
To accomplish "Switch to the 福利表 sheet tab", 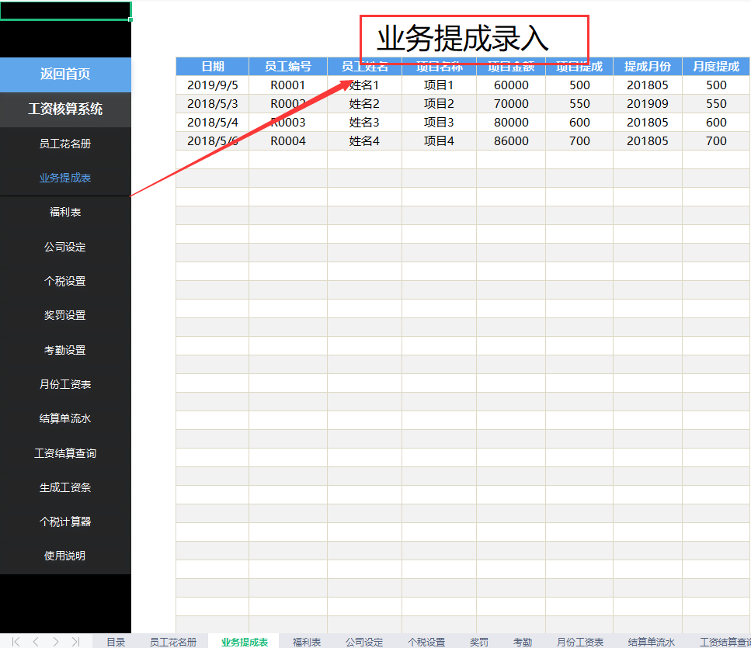I will 306,642.
